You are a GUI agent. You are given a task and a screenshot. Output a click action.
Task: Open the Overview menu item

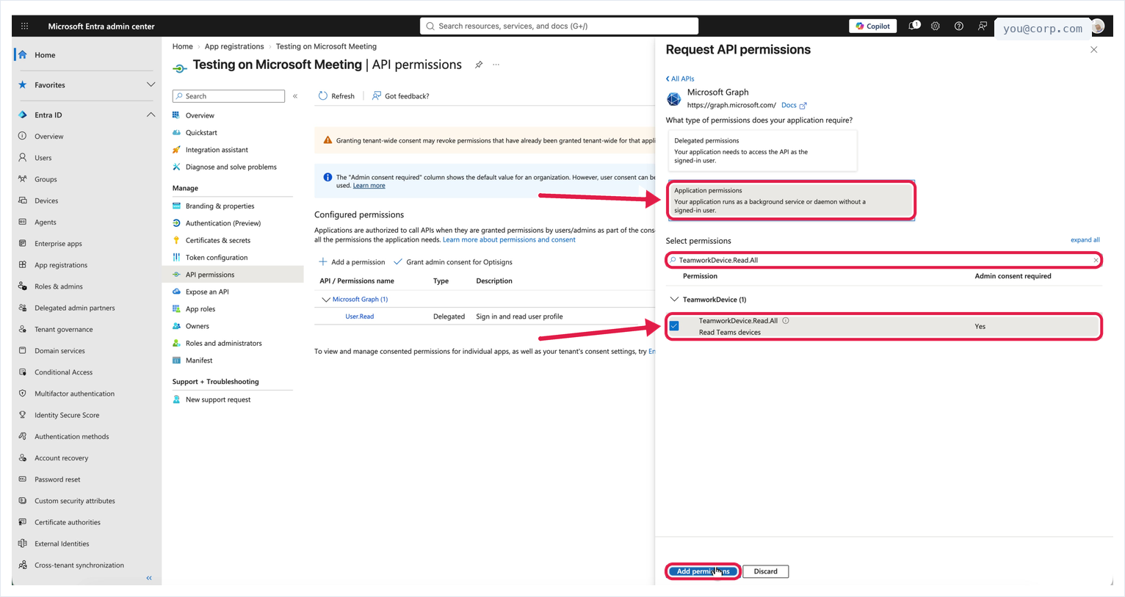coord(200,115)
